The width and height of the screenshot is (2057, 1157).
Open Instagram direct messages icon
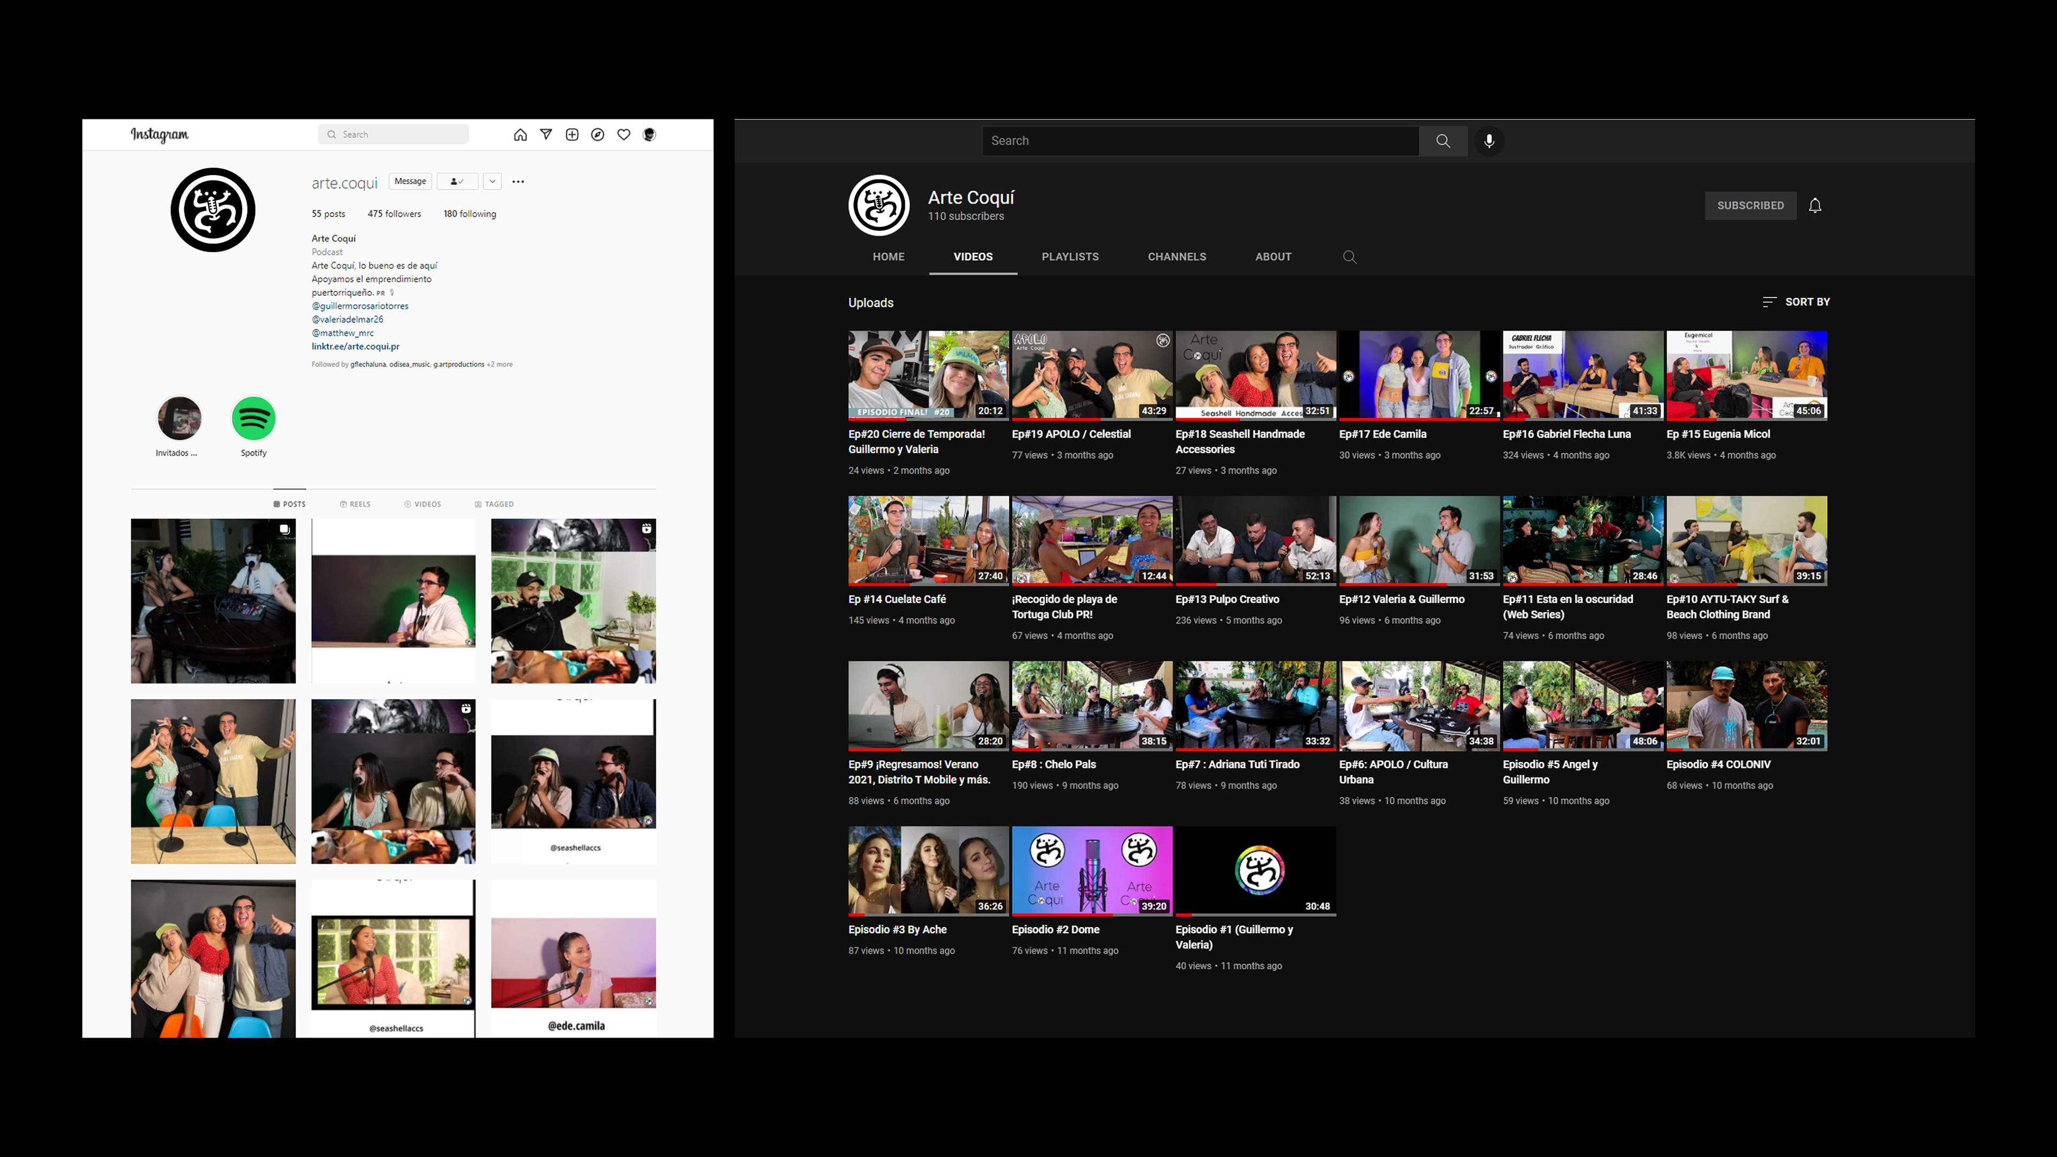[546, 135]
